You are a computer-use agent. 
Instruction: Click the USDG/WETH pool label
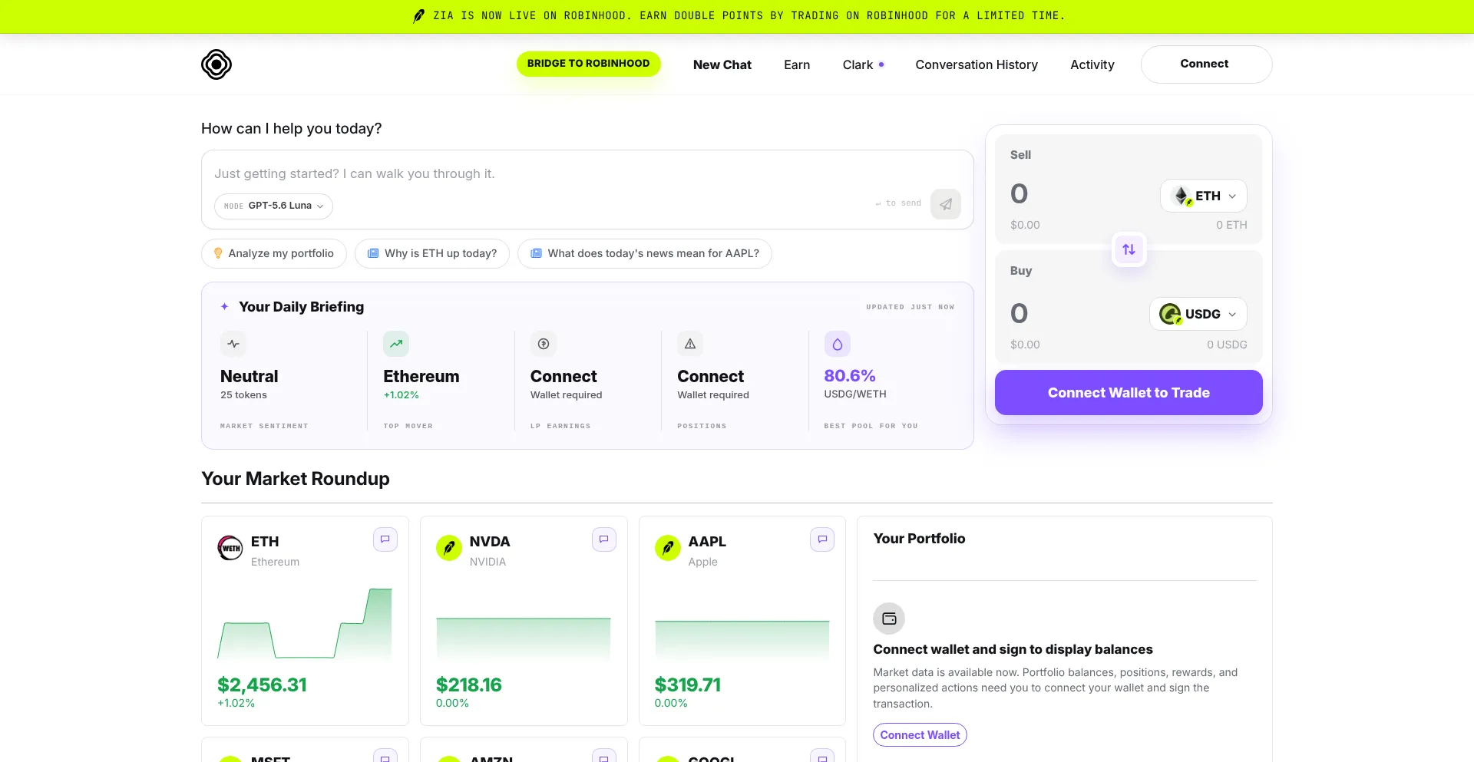pos(855,394)
